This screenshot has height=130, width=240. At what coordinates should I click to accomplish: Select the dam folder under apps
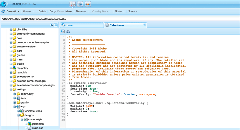tap(19, 51)
